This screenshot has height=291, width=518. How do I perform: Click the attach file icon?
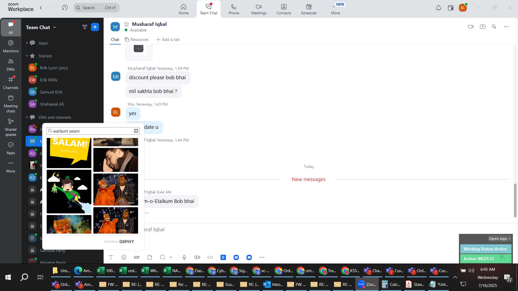[150, 257]
